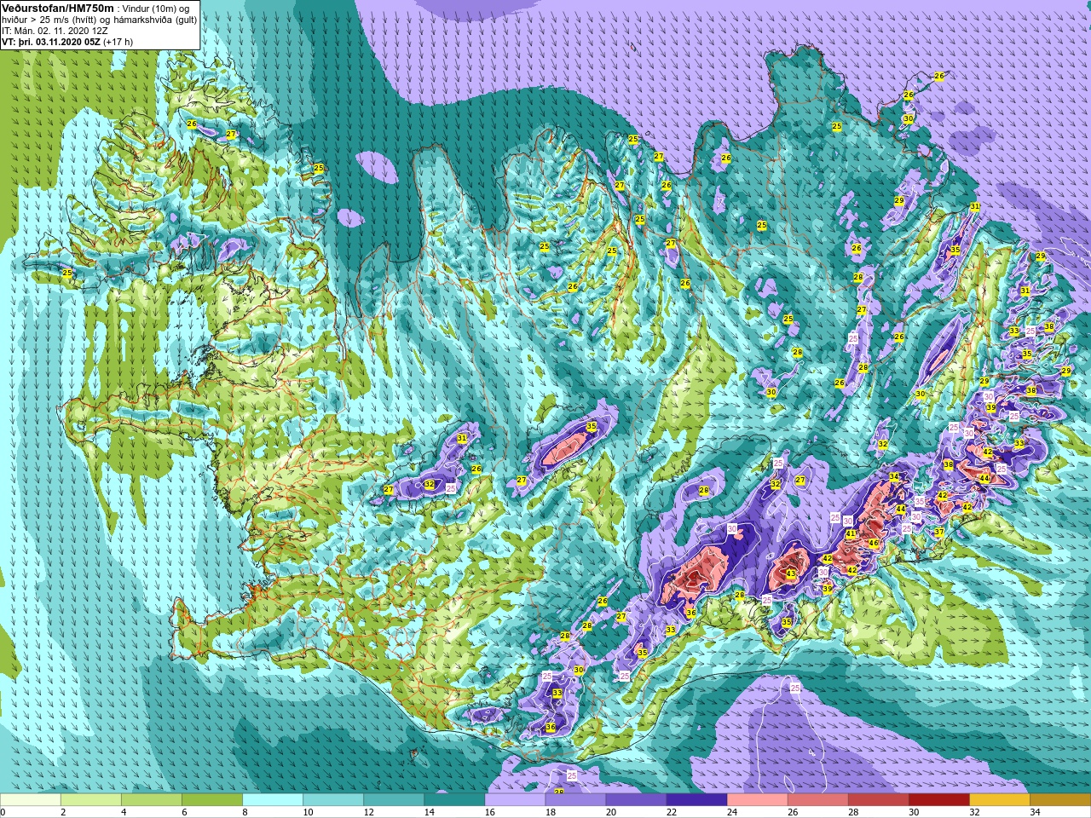
Task: Click the 30–32 m/s dark red legend swatch
Action: pos(938,800)
